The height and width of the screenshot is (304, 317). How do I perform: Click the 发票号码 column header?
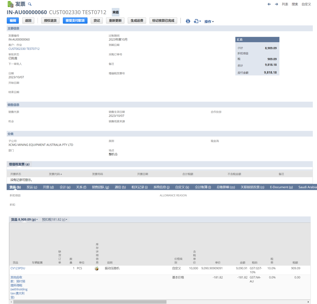pos(97,174)
